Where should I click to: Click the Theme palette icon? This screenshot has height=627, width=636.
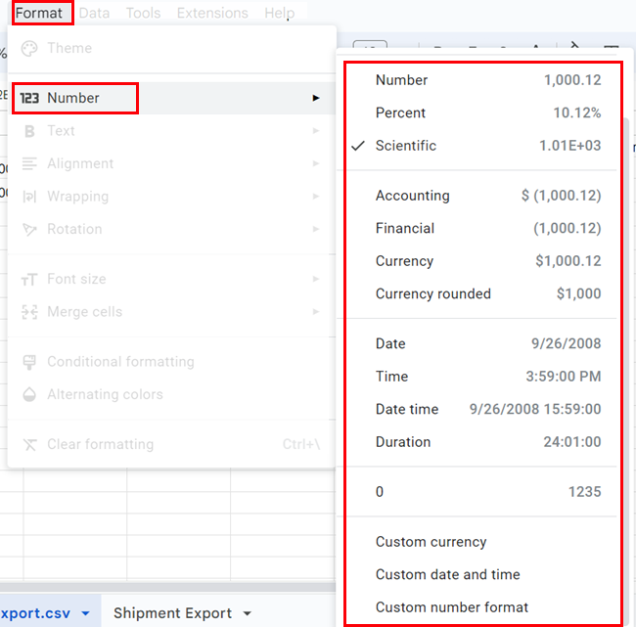click(x=29, y=48)
